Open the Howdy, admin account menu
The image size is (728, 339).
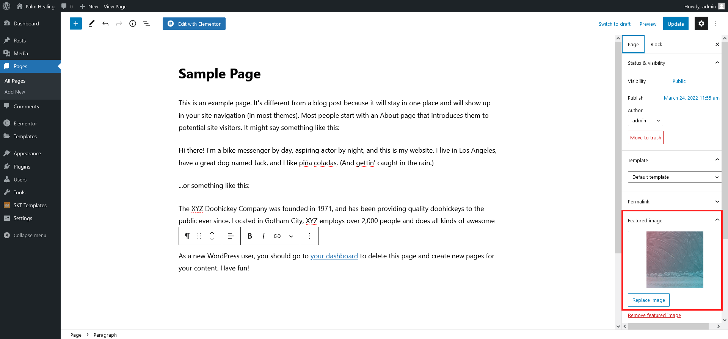point(704,6)
